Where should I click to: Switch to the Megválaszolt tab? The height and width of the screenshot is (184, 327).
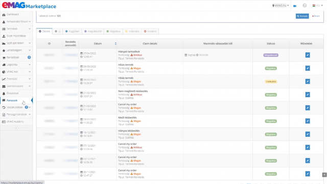tap(93, 32)
